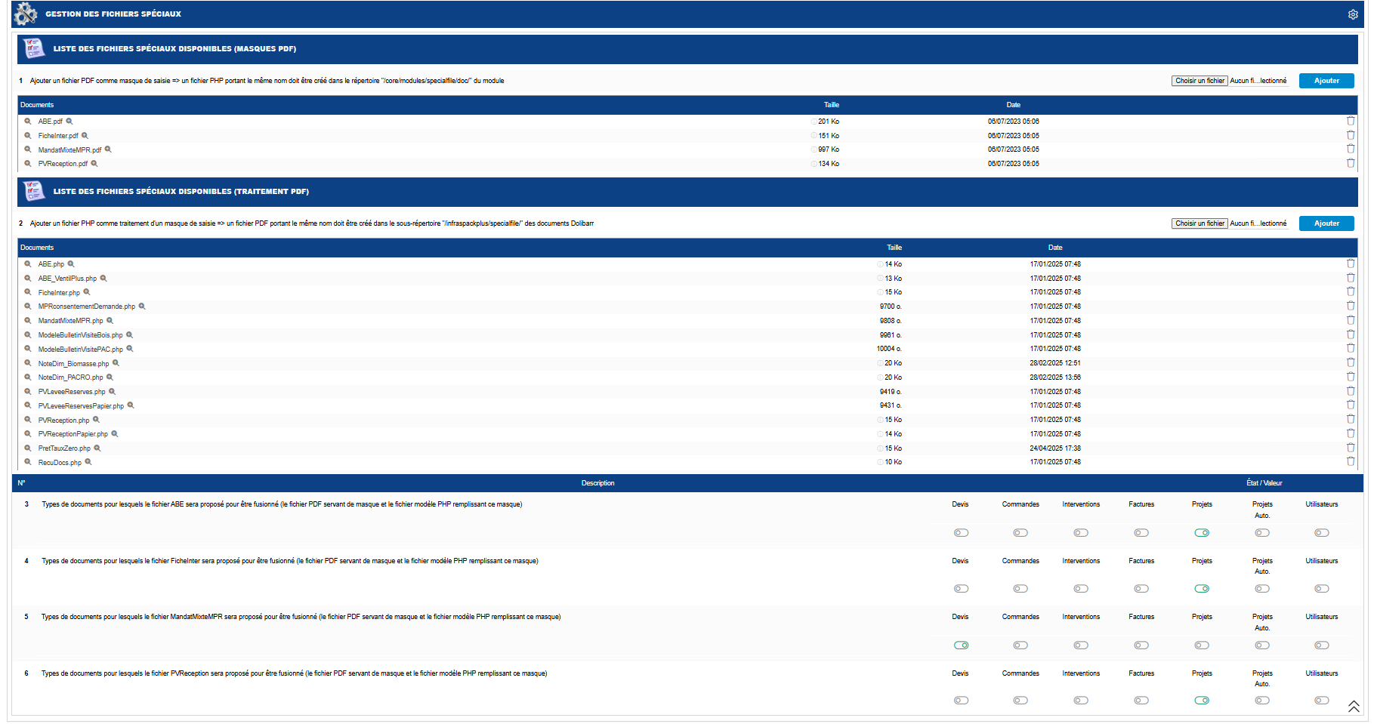Open the PVReception.pdf link
Viewport: 1374px width, 724px height.
pos(63,164)
